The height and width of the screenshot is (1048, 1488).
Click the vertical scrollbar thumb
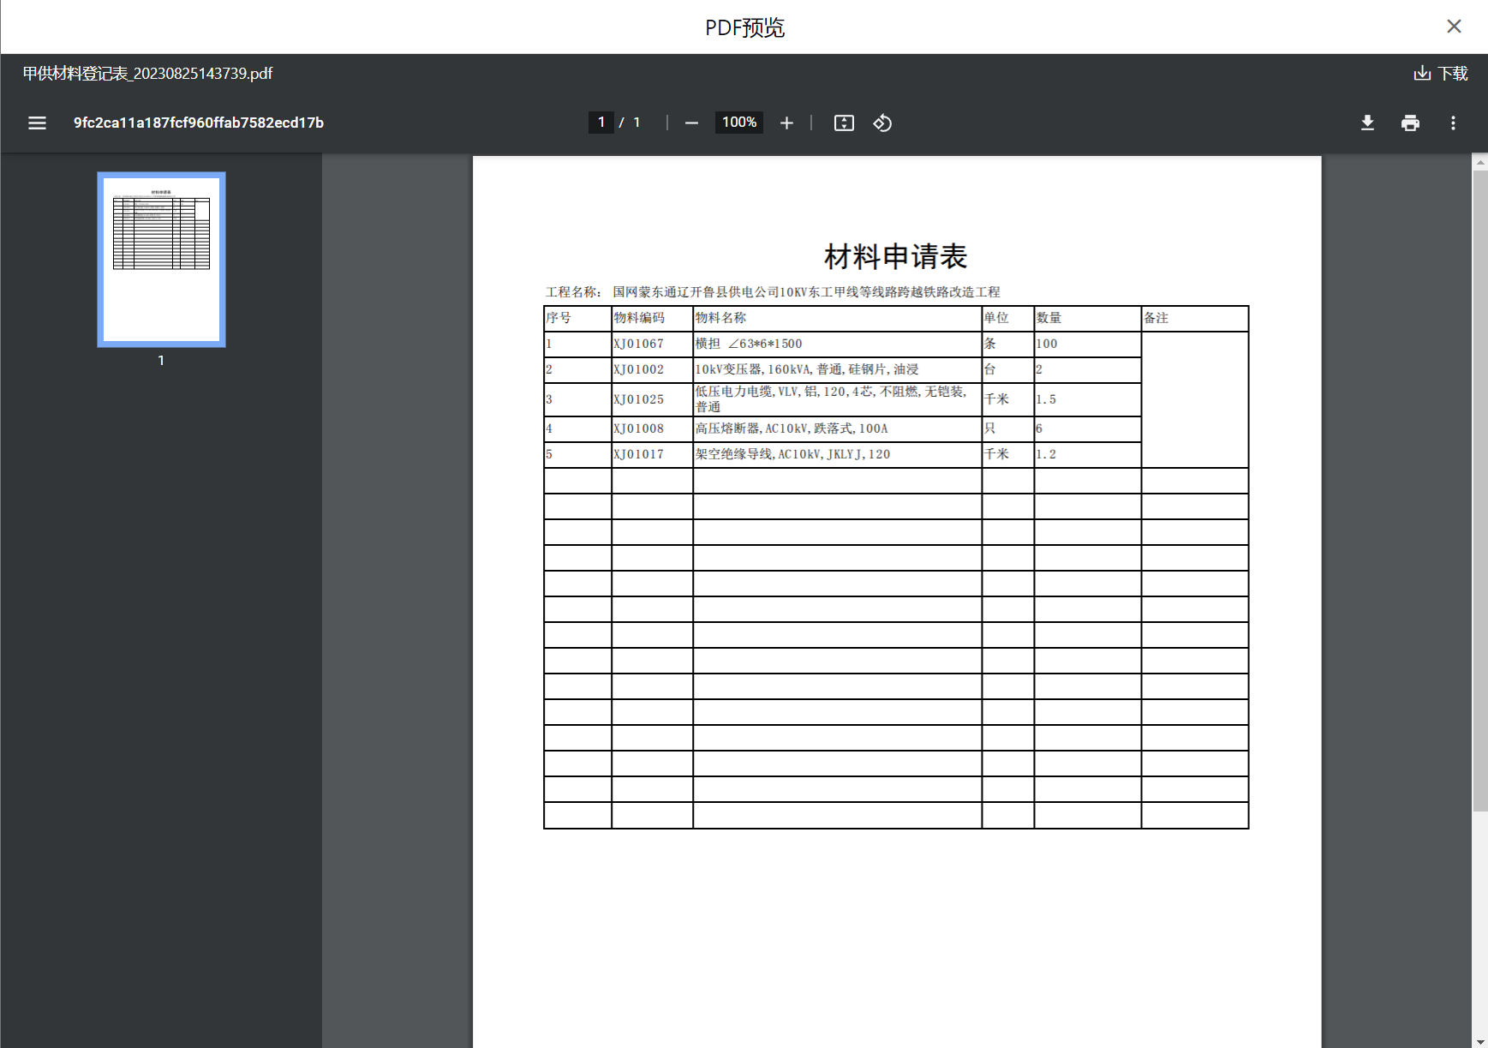(1479, 488)
